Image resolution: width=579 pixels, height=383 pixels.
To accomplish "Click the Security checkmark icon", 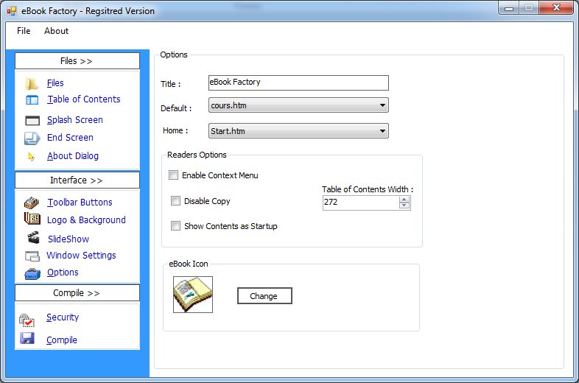I will pyautogui.click(x=27, y=320).
